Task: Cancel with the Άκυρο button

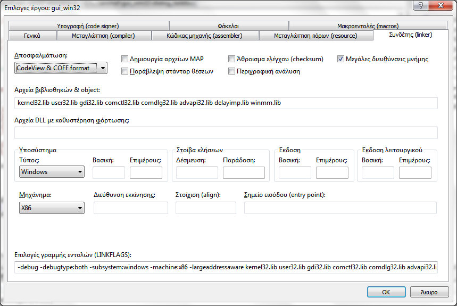Action: (429, 292)
